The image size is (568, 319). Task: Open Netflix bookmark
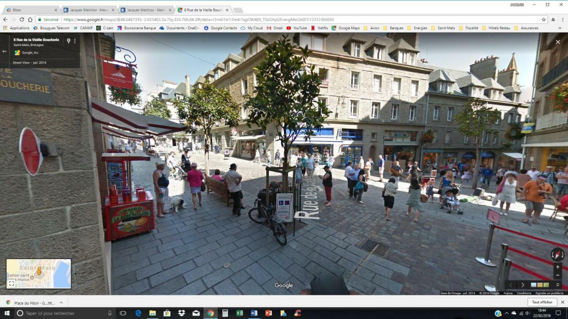point(319,28)
